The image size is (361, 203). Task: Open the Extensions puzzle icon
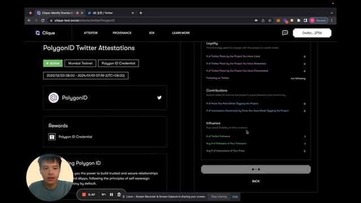(x=298, y=20)
